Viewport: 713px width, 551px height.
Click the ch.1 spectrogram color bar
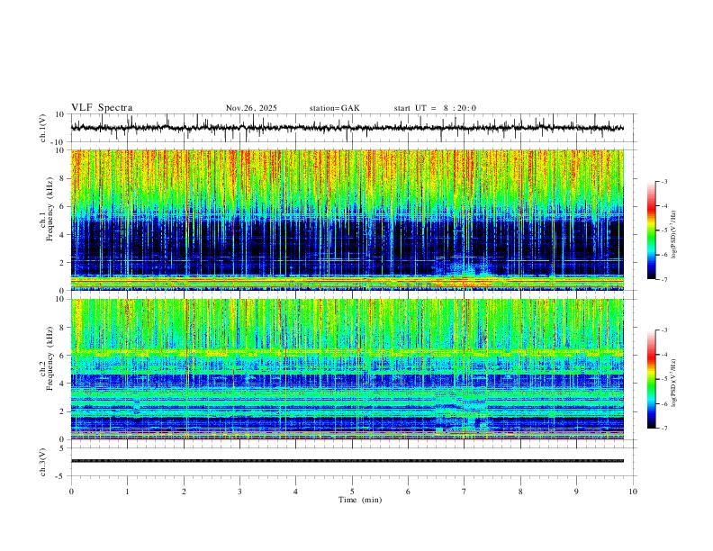(x=651, y=230)
